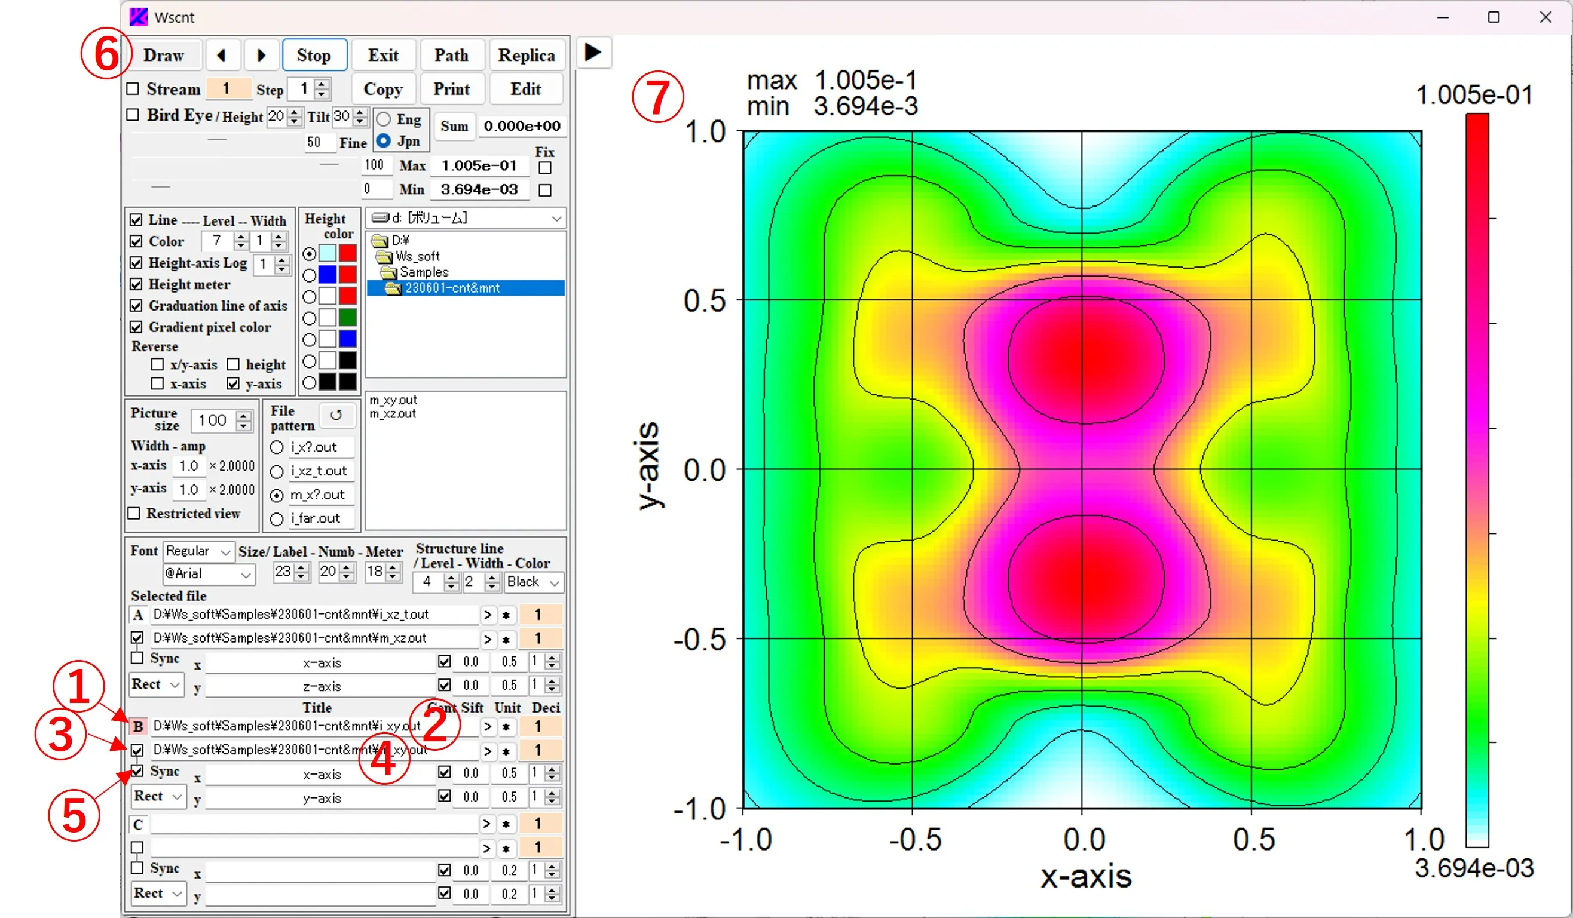Click the File pattern refresh icon
Viewport: 1573px width, 918px height.
(x=336, y=415)
